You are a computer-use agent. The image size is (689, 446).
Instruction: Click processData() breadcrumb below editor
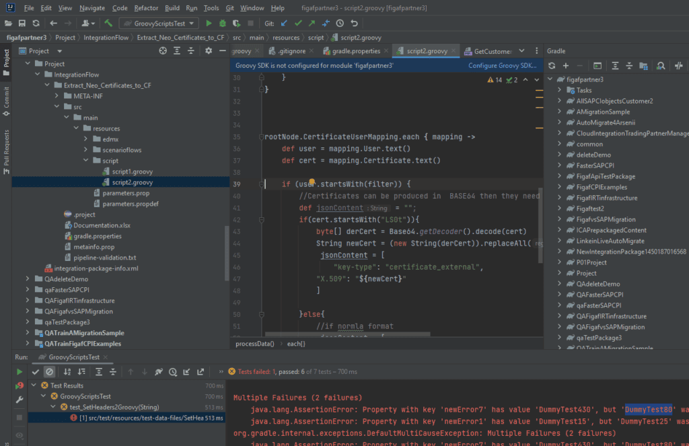click(255, 344)
